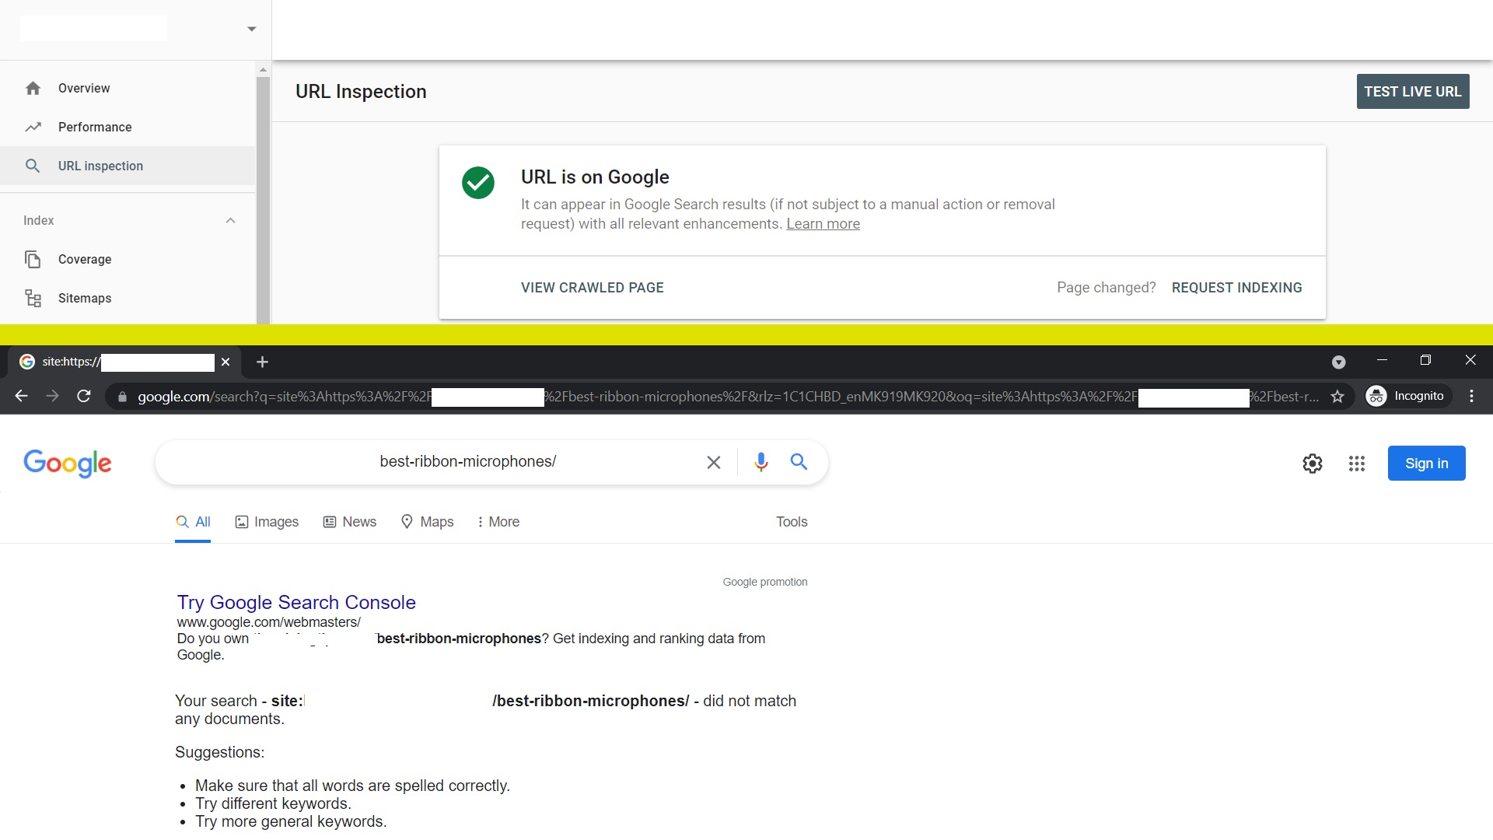Restore the browser window size
The image size is (1493, 840).
pyautogui.click(x=1425, y=360)
